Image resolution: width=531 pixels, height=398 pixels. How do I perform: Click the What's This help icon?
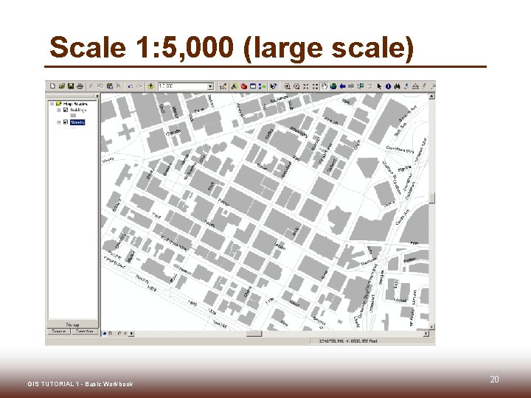pos(274,86)
